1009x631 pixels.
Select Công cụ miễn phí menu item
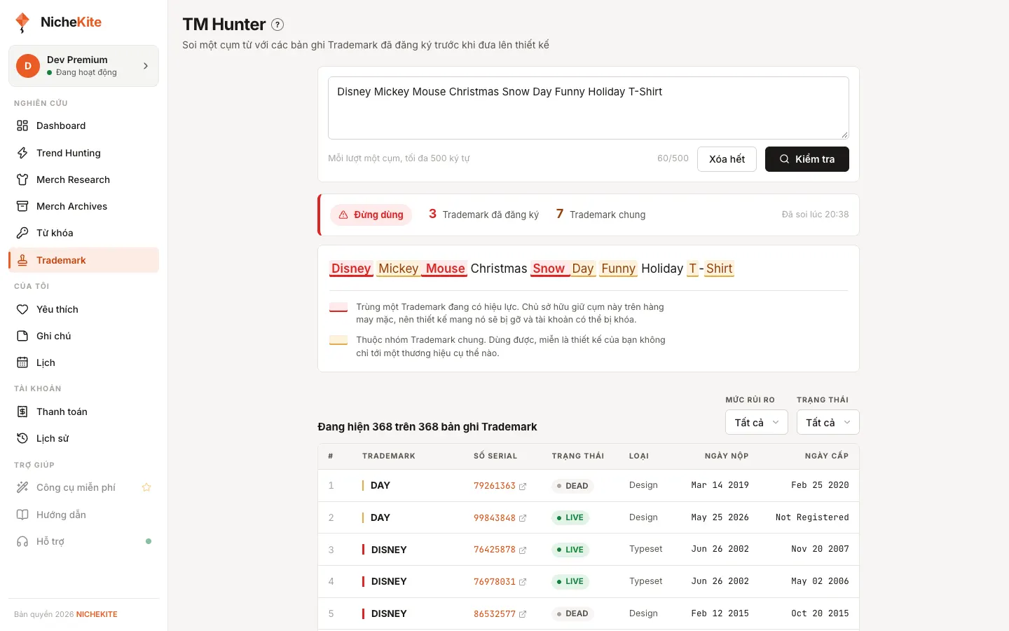coord(84,487)
